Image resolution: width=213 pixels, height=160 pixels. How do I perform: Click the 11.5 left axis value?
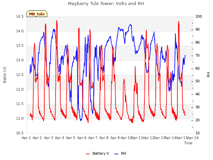pos(20,104)
